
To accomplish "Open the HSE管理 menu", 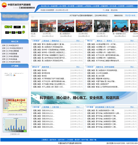I will 96,6.
